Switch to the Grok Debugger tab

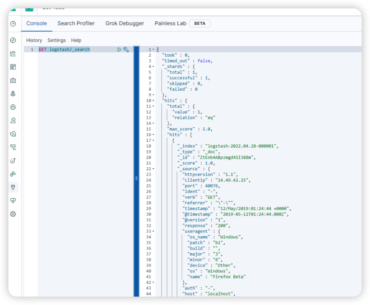pos(125,23)
